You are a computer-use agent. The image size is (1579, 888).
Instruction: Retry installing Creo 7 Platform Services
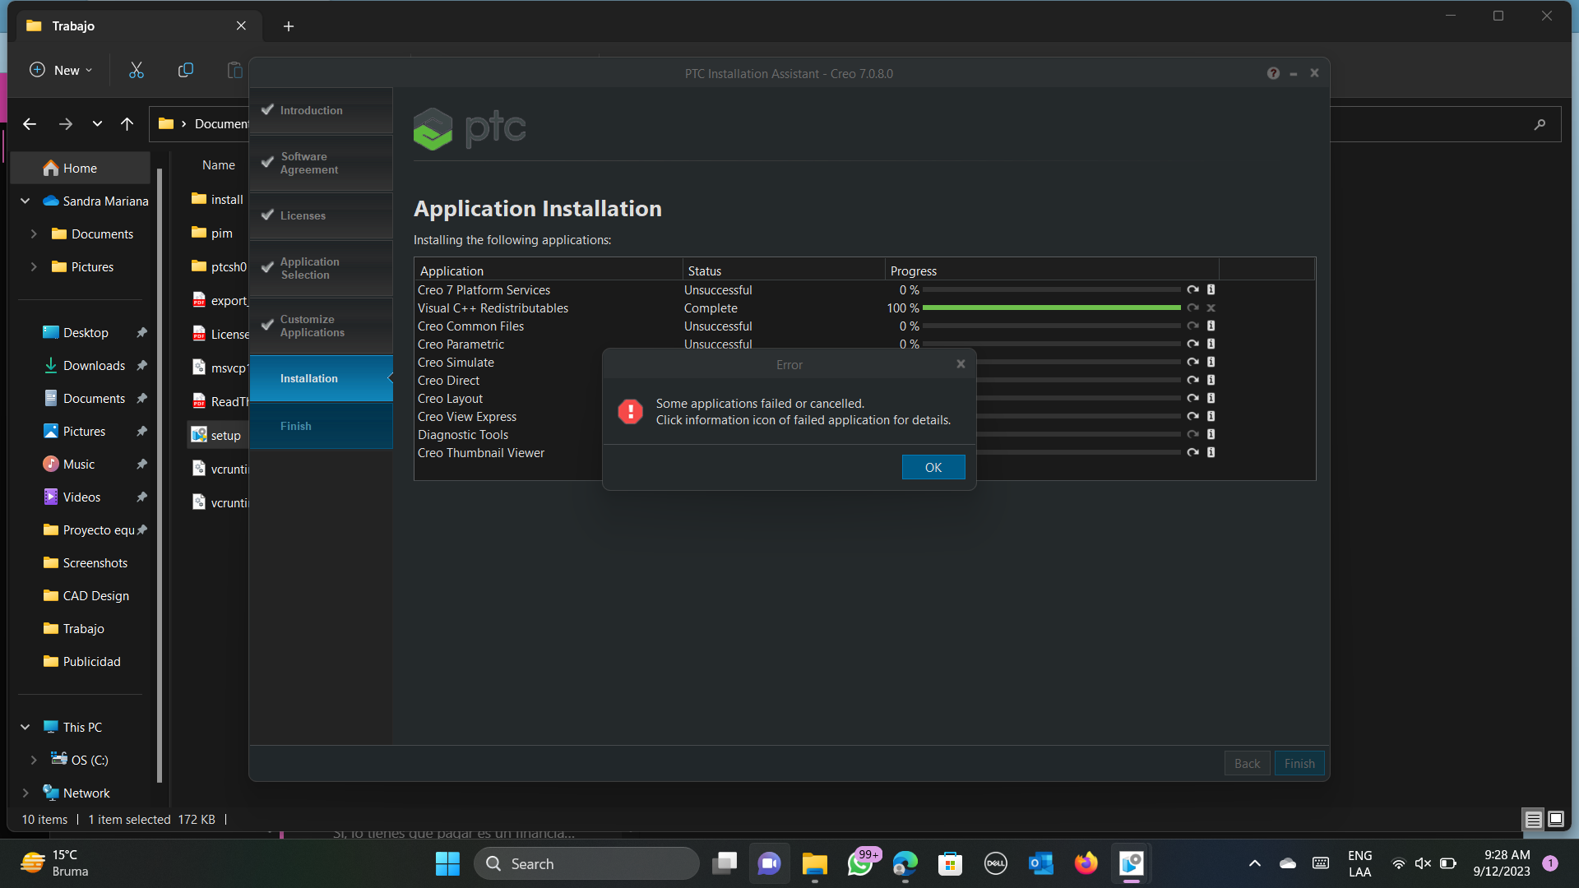pos(1194,289)
